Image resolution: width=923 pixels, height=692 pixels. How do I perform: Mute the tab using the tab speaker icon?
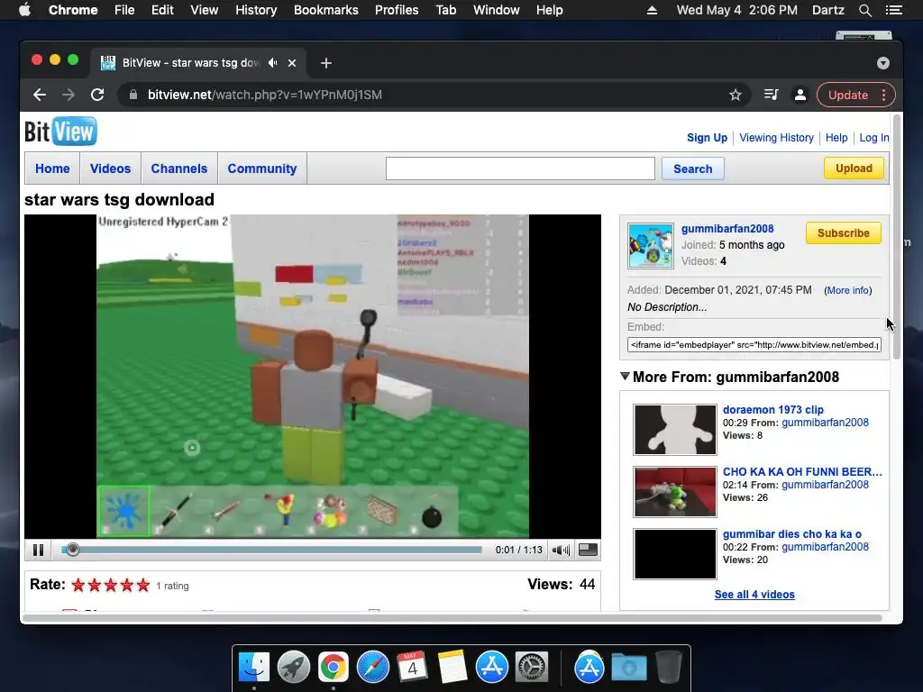point(272,62)
